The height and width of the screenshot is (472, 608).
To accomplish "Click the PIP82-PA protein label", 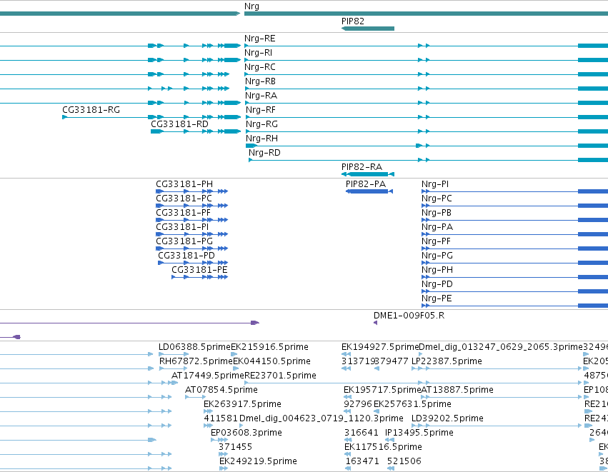I will pos(366,184).
